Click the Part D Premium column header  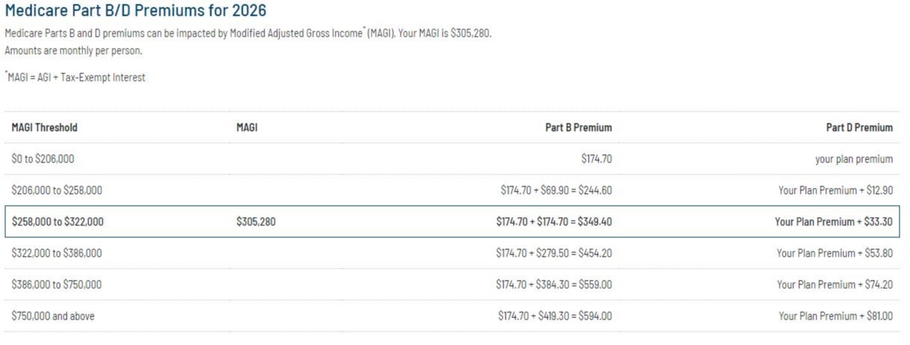[x=859, y=127]
